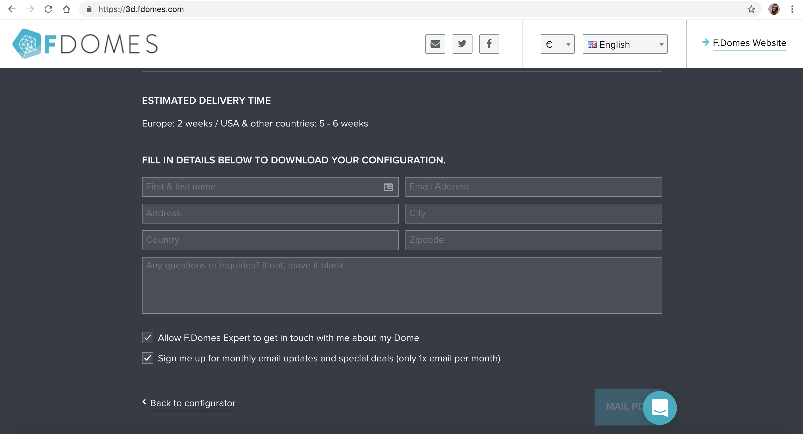
Task: Click the contact card autofill icon
Action: [388, 187]
